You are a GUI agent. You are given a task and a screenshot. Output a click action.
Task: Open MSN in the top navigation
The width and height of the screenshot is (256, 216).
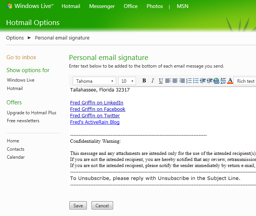(x=182, y=6)
